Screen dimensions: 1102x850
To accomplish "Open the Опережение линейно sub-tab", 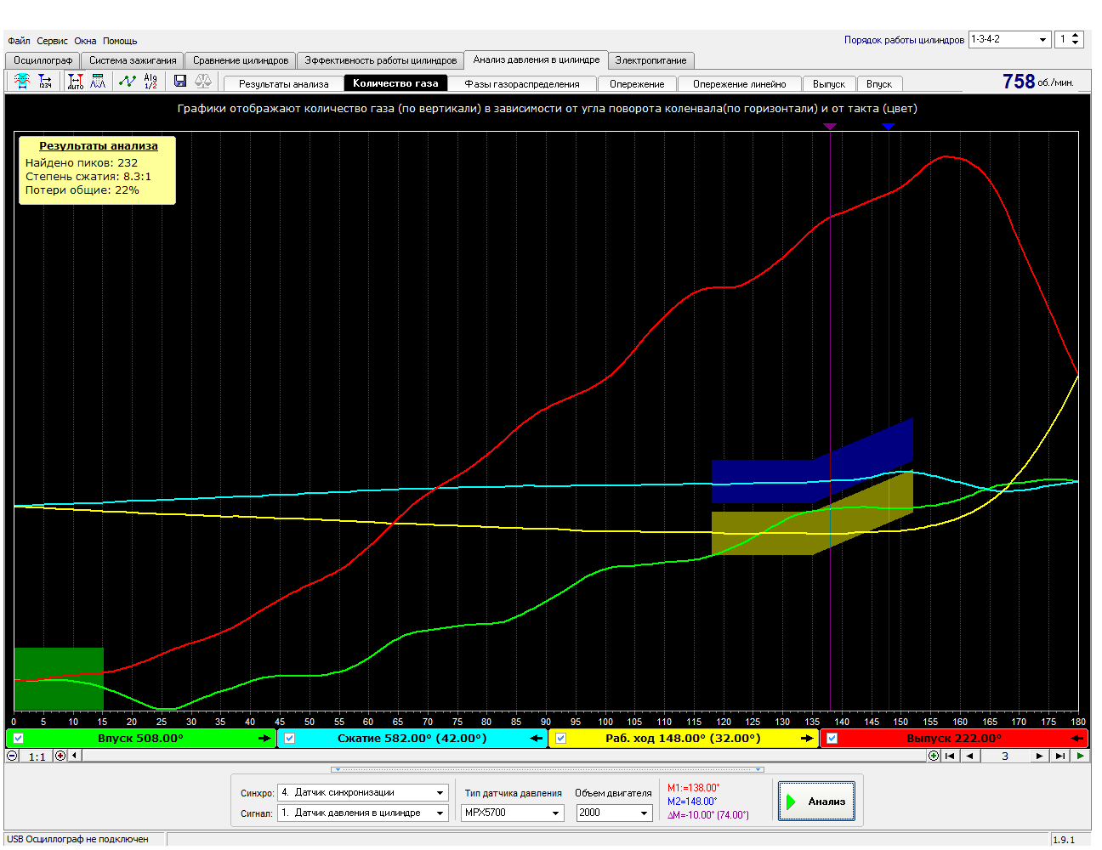I will coord(740,84).
